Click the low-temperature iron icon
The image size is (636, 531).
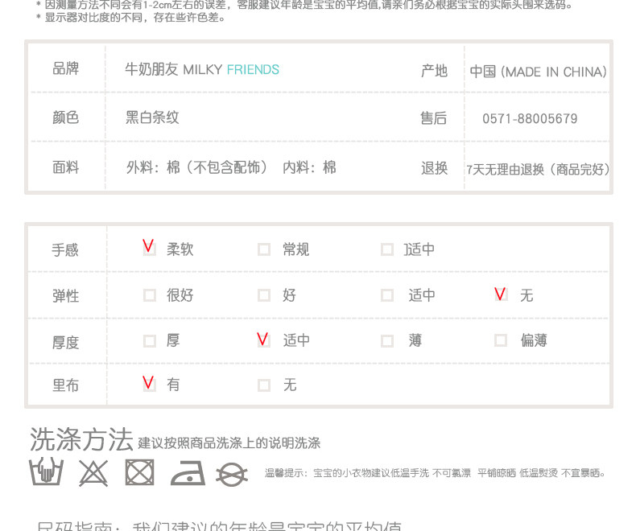tap(188, 473)
